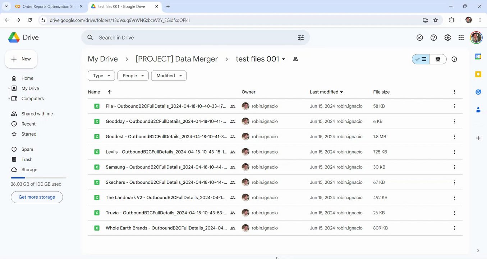Open Chrome menu three dots
Screen dimensions: 487x259
480,20
